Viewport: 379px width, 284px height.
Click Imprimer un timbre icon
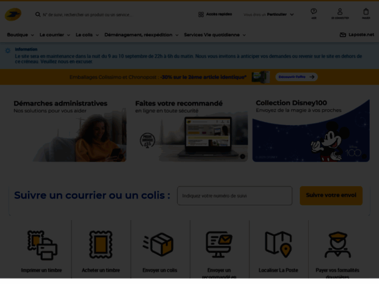(x=42, y=245)
